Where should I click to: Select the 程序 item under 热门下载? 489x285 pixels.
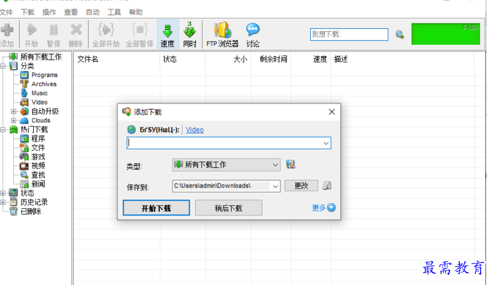(x=38, y=138)
